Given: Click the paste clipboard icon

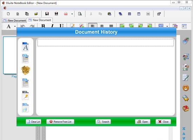Looking at the screenshot, I should point(109,14).
